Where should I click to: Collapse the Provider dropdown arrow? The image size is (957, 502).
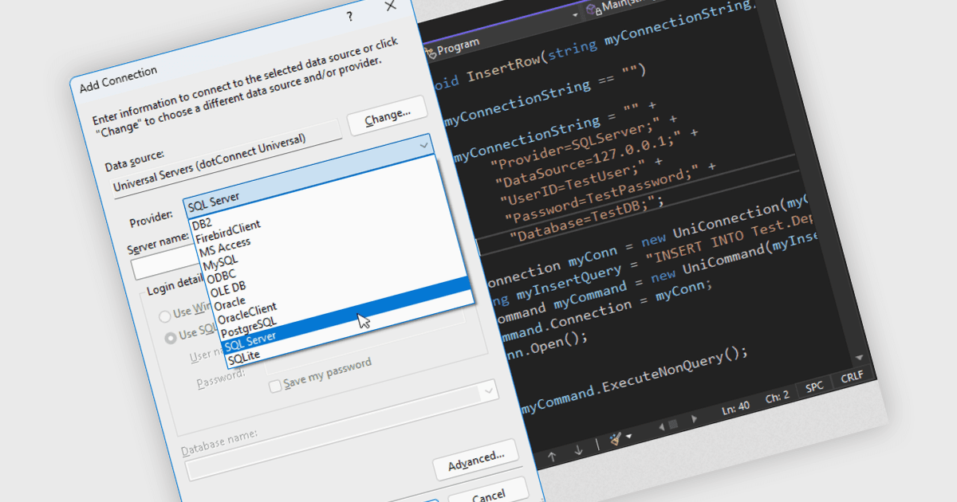coord(423,145)
